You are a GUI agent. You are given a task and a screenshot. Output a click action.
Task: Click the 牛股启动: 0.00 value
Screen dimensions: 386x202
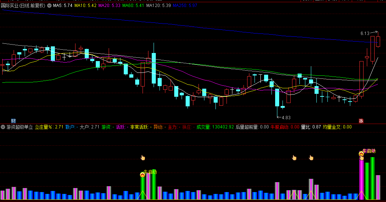285,127
